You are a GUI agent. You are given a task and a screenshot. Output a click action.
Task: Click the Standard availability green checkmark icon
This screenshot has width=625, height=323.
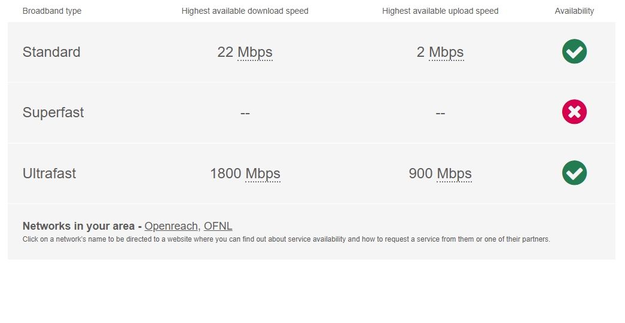click(x=574, y=51)
